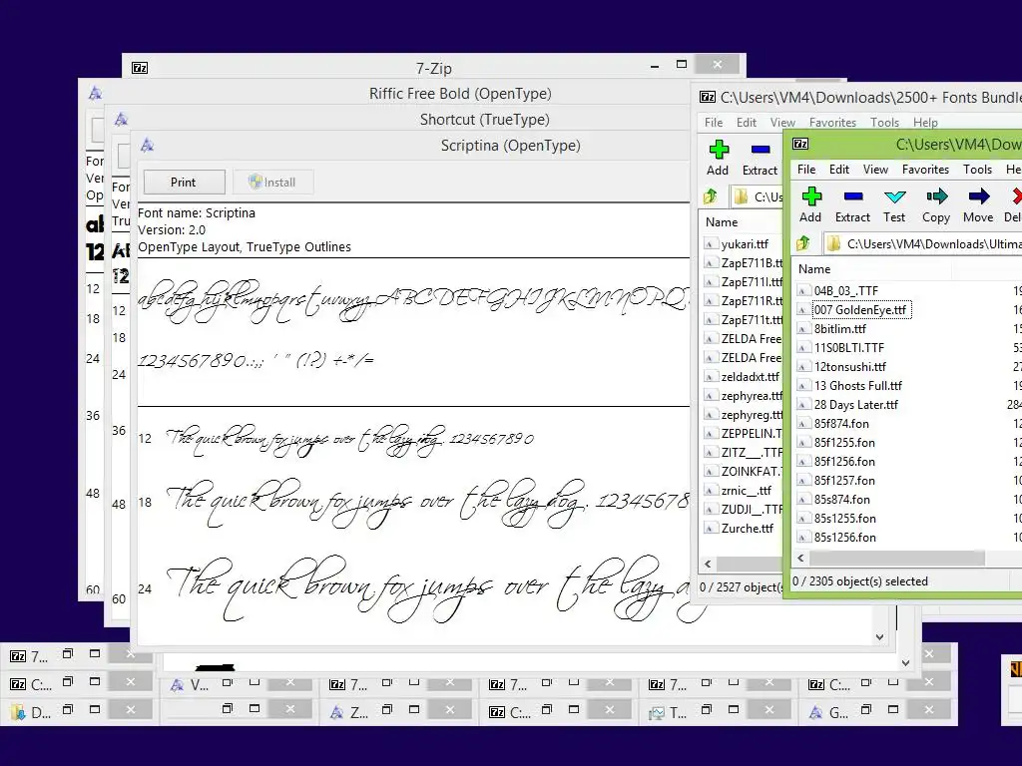Select the file 12tonsushi.ttf
1022x766 pixels.
(x=850, y=367)
